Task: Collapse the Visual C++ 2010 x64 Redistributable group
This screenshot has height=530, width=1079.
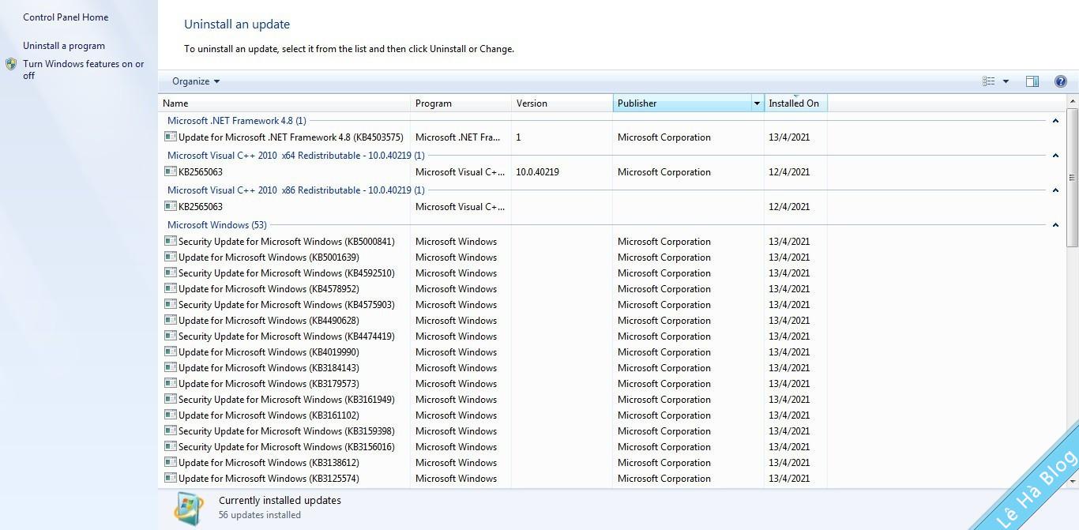Action: [x=1055, y=156]
